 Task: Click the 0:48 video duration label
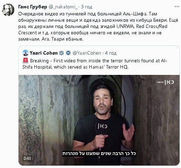click(x=27, y=159)
